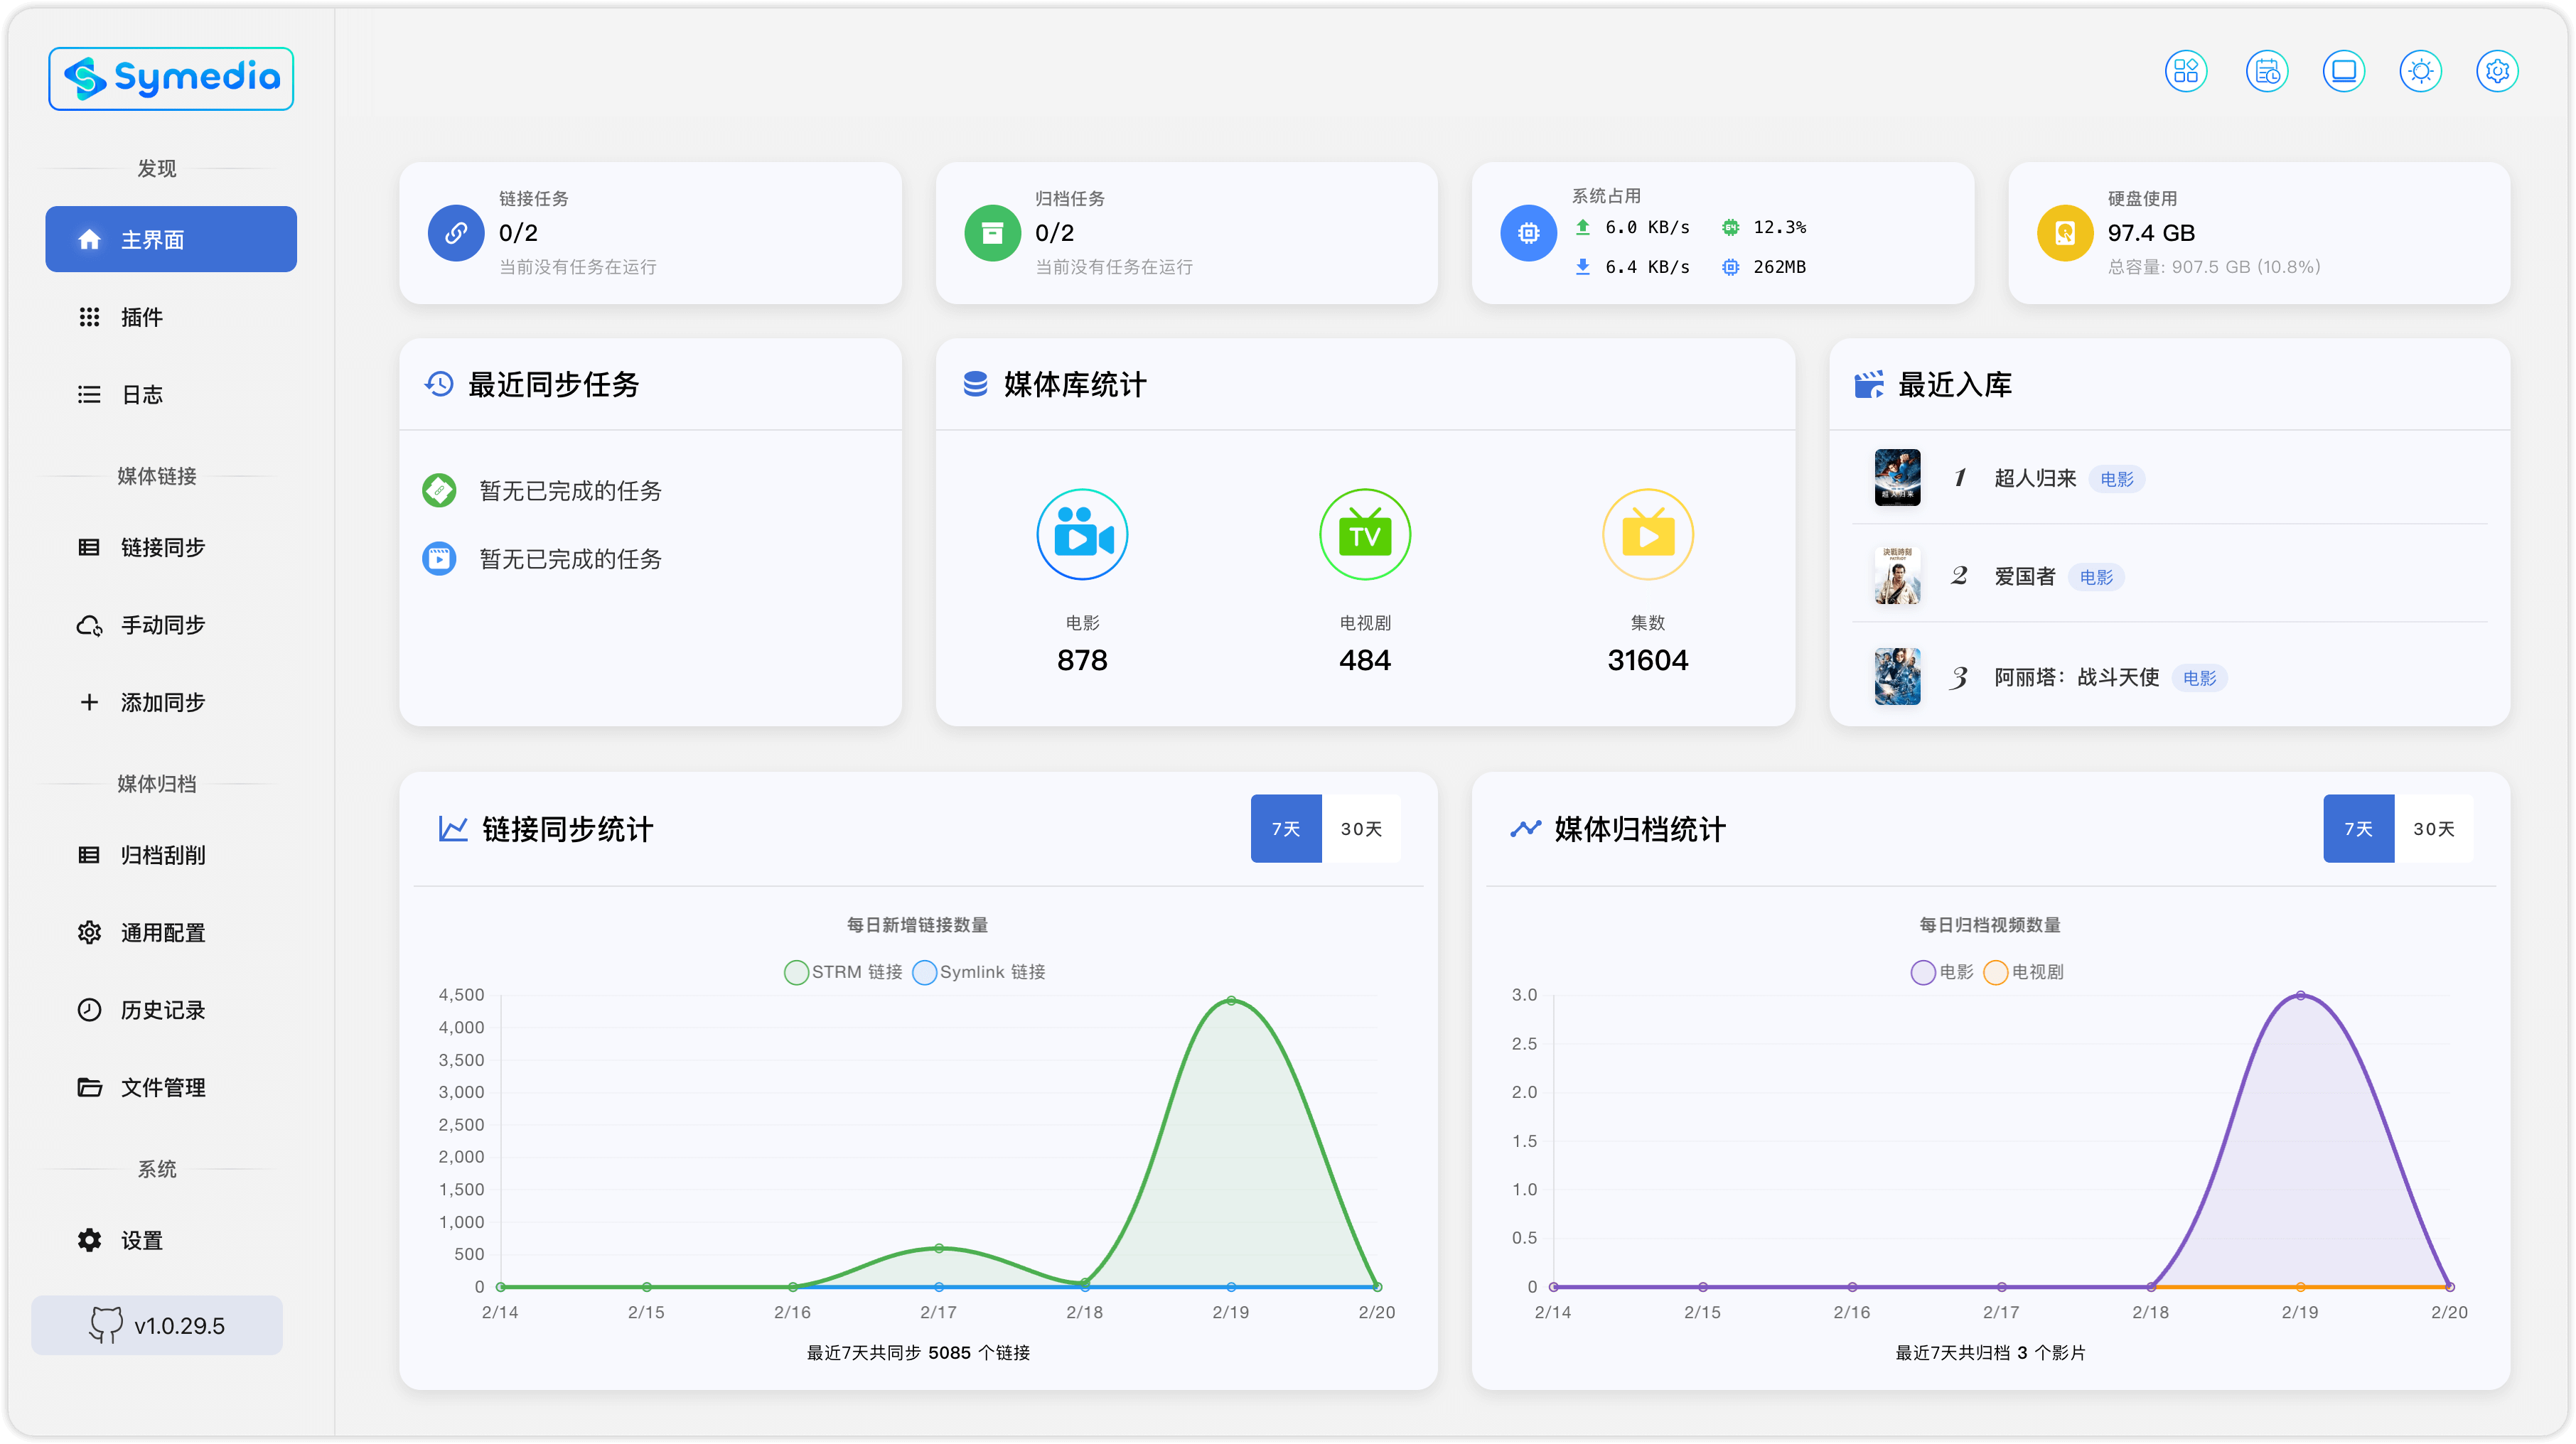Screen dimensions: 2576x1444
Task: Select 30天 in 链接同步统计
Action: (1361, 828)
